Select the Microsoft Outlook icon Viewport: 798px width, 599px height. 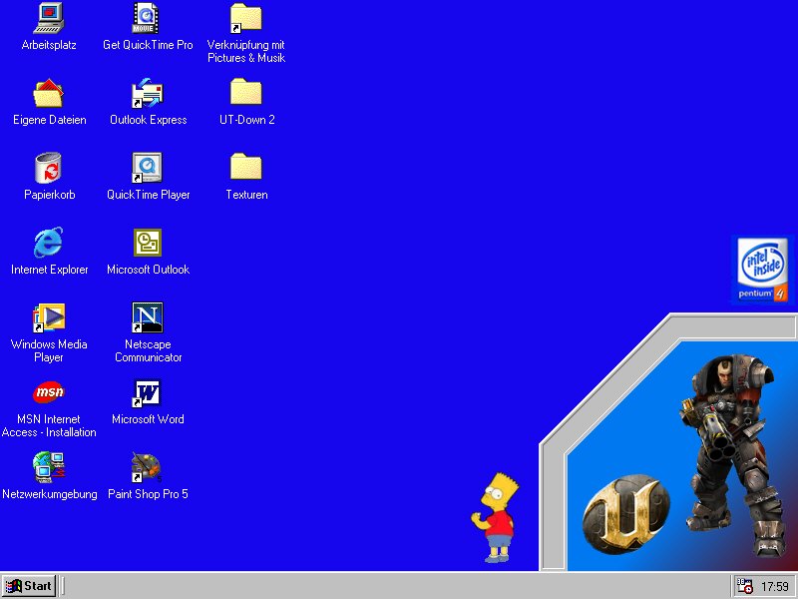(x=147, y=243)
